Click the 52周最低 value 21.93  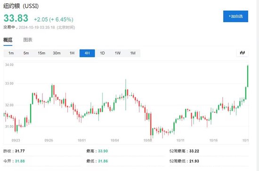pos(194,161)
